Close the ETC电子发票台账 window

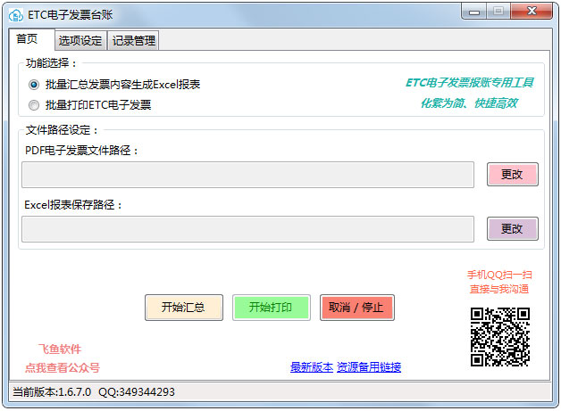[x=532, y=12]
